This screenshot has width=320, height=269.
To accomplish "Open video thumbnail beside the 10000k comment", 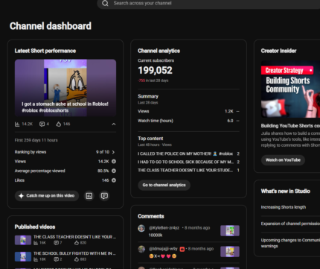I will pos(230,230).
